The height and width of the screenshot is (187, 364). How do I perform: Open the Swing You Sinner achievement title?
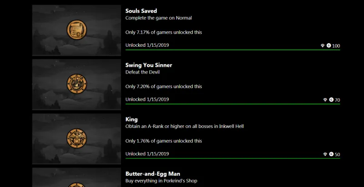tap(149, 65)
